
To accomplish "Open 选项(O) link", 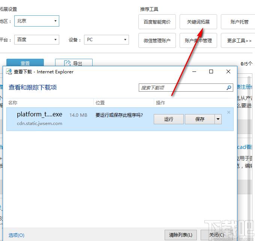I will point(16,235).
